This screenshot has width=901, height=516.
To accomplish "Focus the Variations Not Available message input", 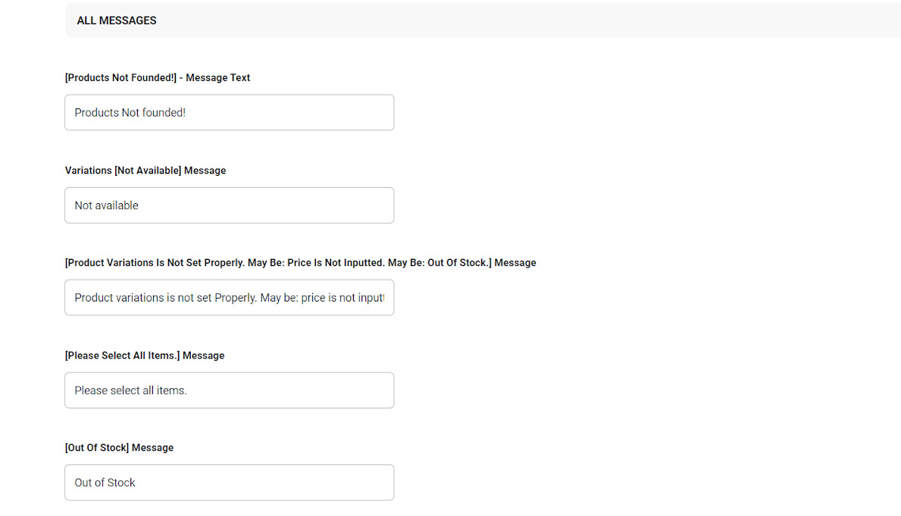I will [229, 205].
